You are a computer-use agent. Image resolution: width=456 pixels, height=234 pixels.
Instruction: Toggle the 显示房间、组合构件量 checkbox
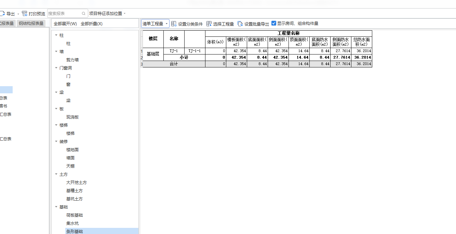pyautogui.click(x=274, y=24)
